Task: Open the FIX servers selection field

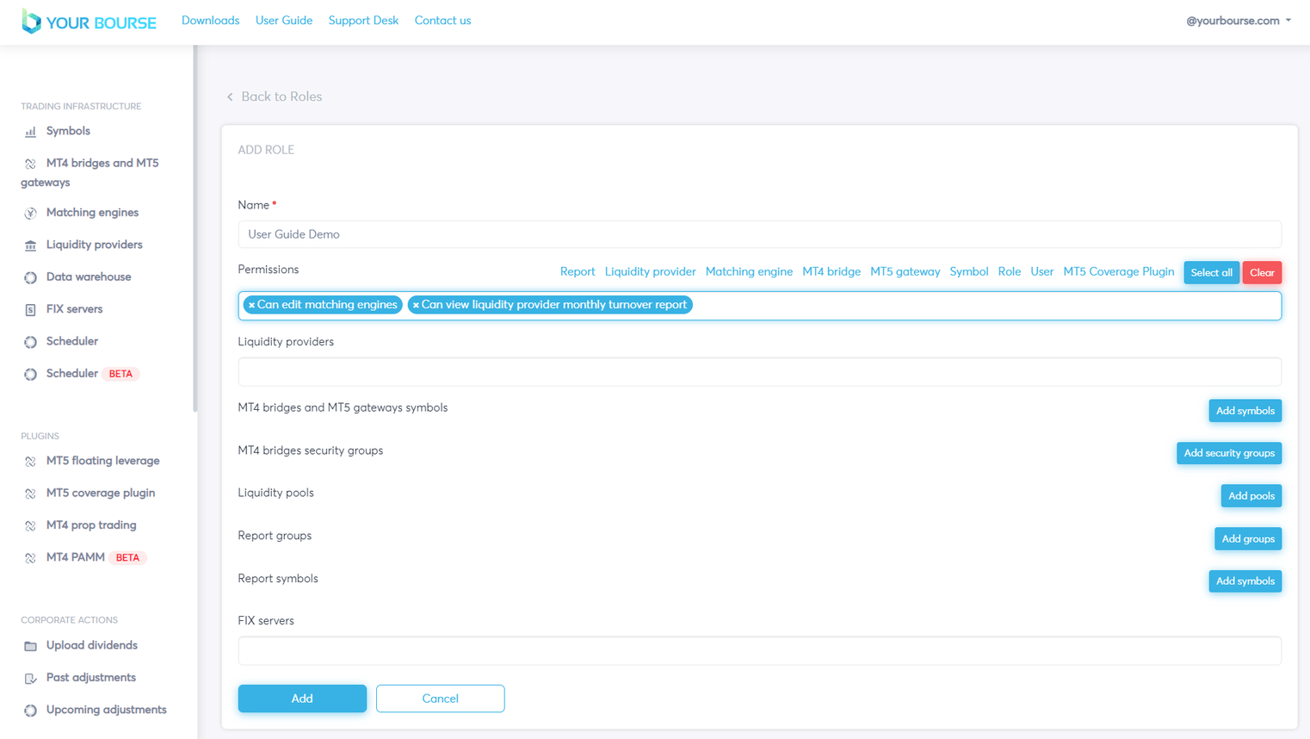Action: [759, 650]
